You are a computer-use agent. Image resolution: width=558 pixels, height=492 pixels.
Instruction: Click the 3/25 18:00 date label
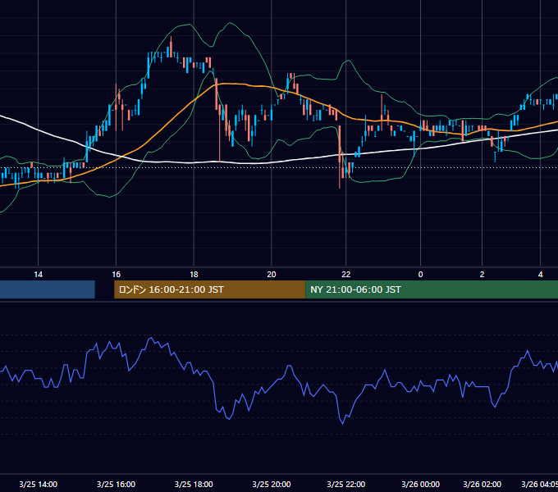point(194,484)
